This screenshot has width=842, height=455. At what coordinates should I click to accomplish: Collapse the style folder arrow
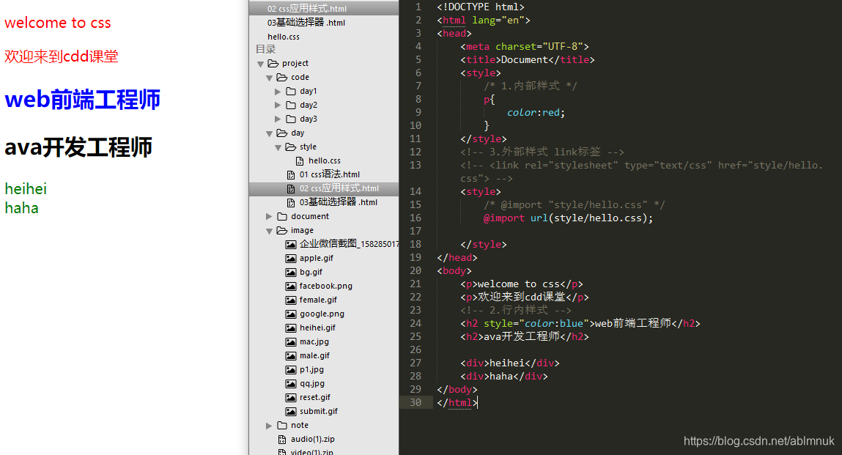pos(278,148)
